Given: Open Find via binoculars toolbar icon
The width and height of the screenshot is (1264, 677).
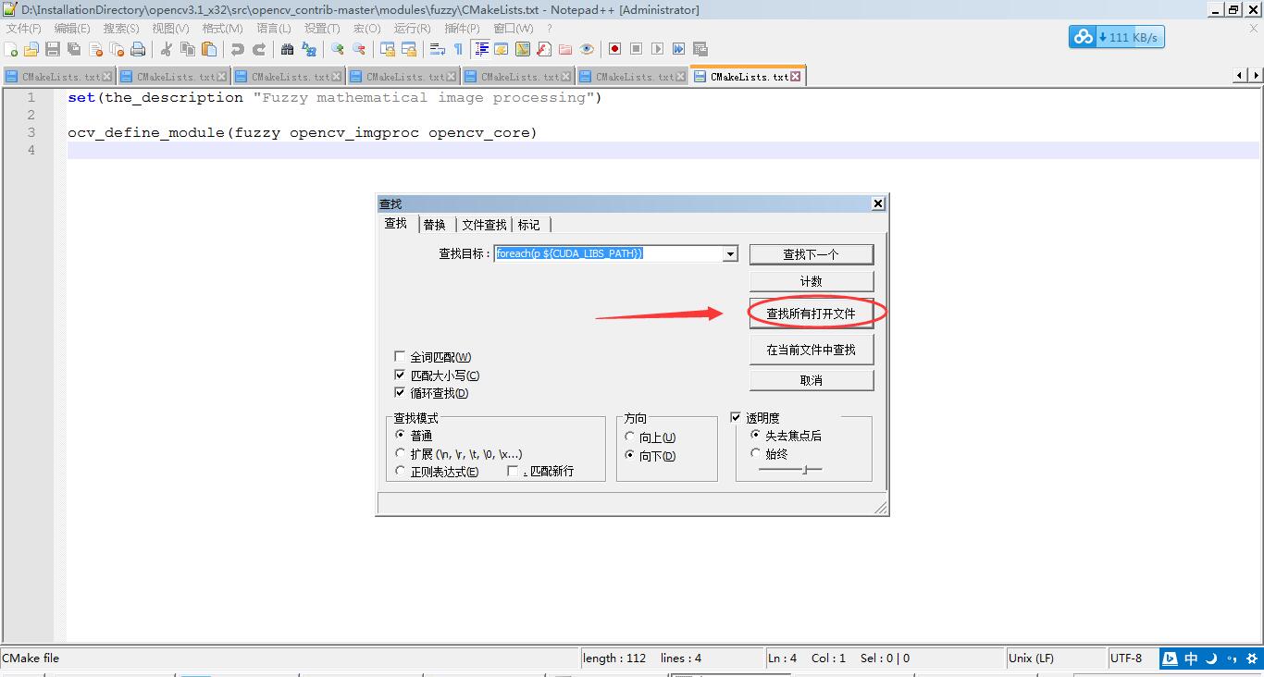Looking at the screenshot, I should pos(287,49).
